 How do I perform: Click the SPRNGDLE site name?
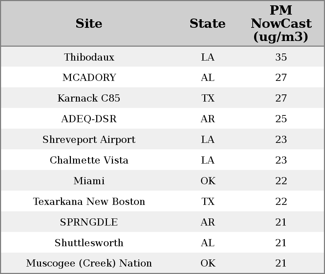point(89,222)
